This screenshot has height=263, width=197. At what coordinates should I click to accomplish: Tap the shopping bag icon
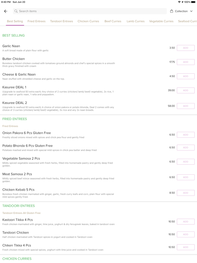172,11
